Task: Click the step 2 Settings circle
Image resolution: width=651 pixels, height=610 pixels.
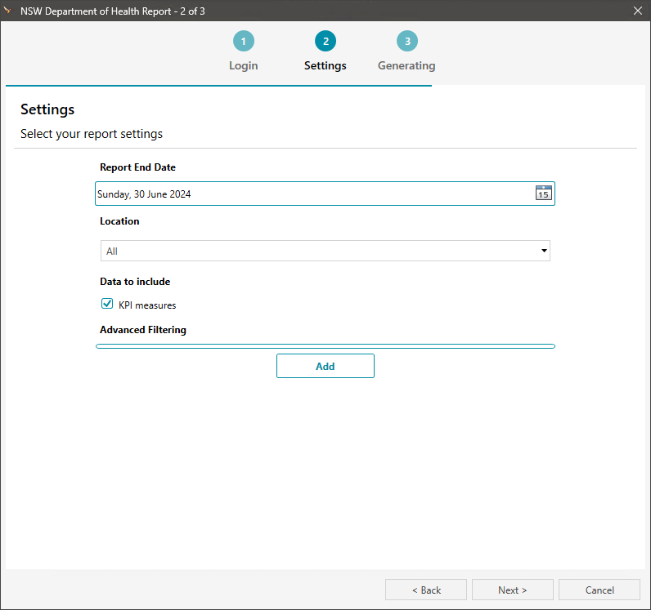Action: point(325,41)
